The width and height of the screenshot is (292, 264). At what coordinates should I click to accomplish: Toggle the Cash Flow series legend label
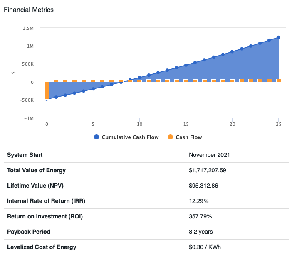[189, 137]
